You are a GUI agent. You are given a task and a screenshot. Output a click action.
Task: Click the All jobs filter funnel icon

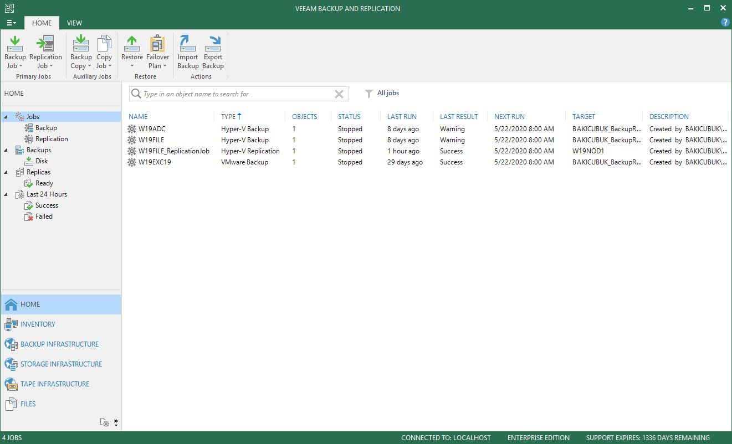tap(368, 94)
